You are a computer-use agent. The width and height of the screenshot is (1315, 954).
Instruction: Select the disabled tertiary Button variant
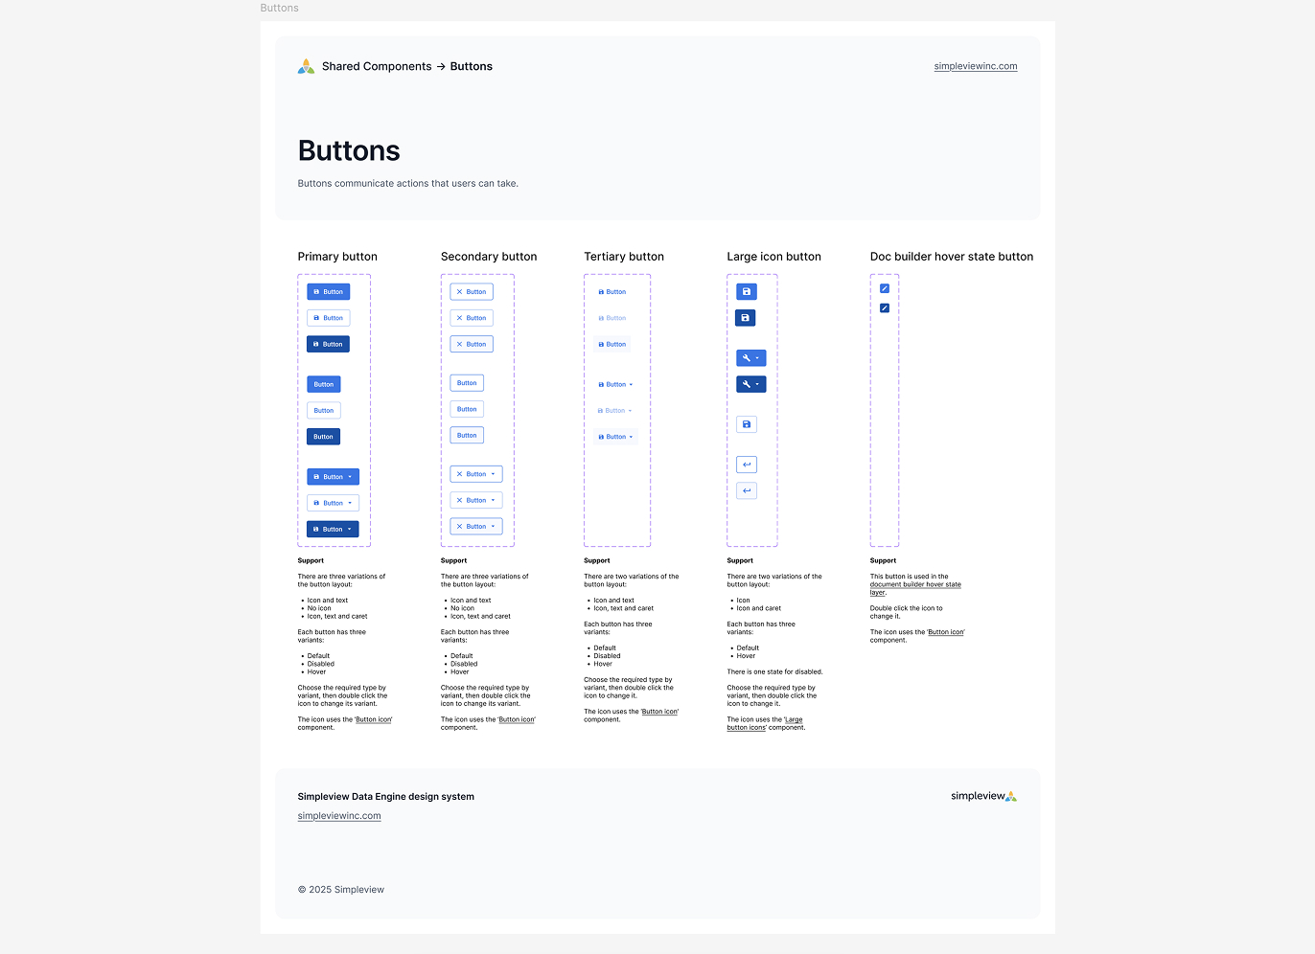click(x=612, y=317)
